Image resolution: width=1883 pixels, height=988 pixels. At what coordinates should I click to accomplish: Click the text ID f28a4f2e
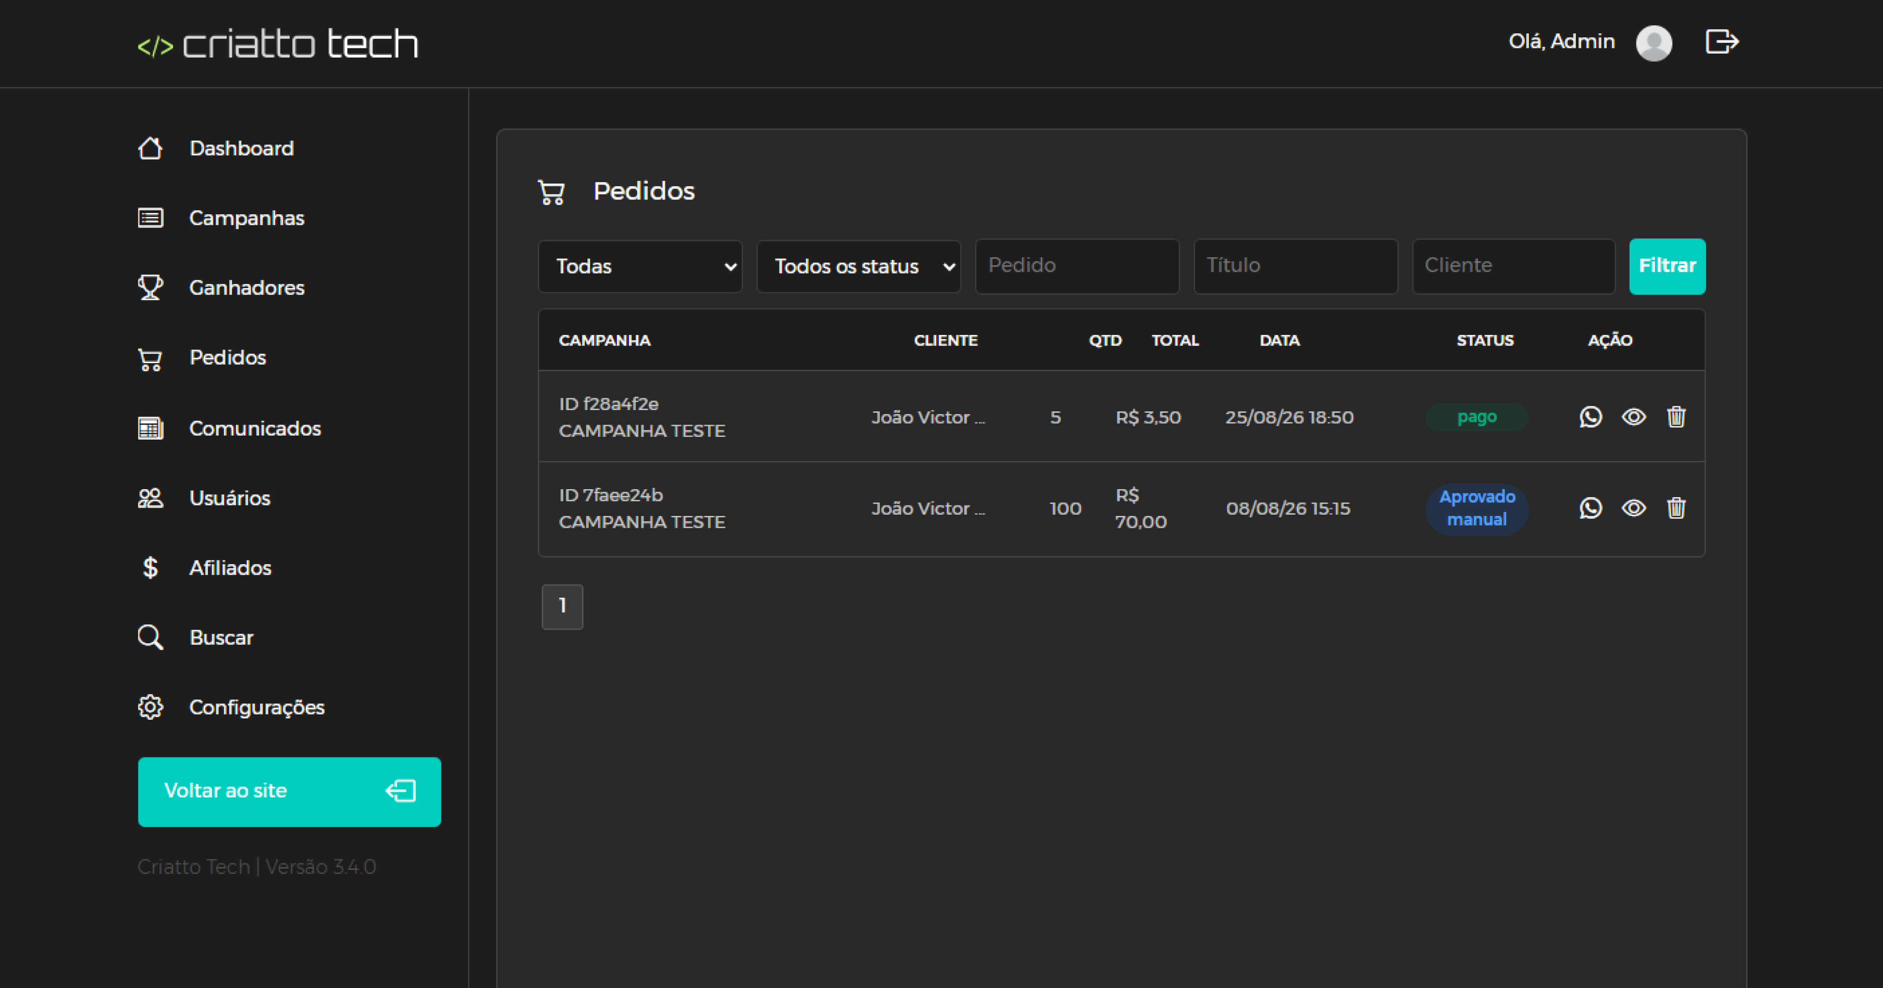tap(609, 404)
